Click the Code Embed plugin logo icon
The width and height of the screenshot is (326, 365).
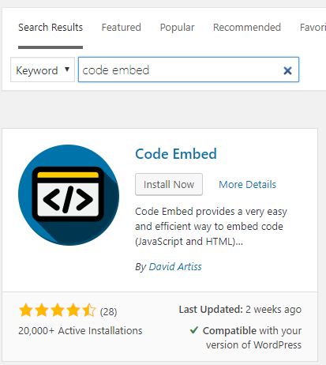(69, 195)
